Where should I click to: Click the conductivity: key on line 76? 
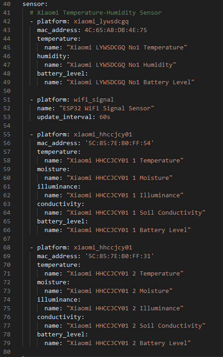[61, 317]
